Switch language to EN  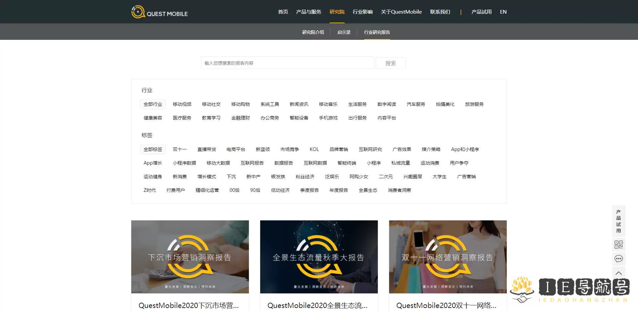point(503,12)
